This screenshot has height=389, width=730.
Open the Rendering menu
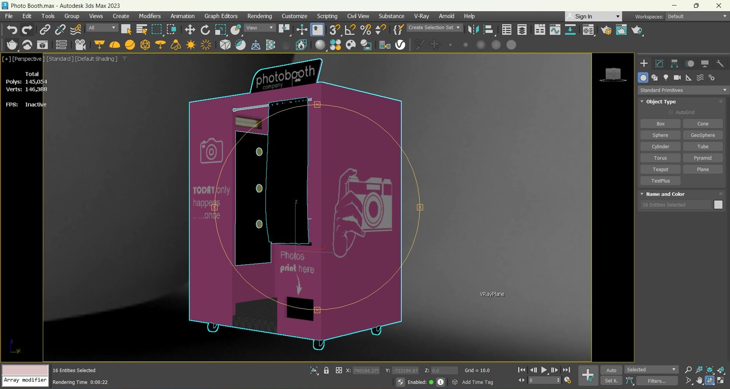(260, 16)
